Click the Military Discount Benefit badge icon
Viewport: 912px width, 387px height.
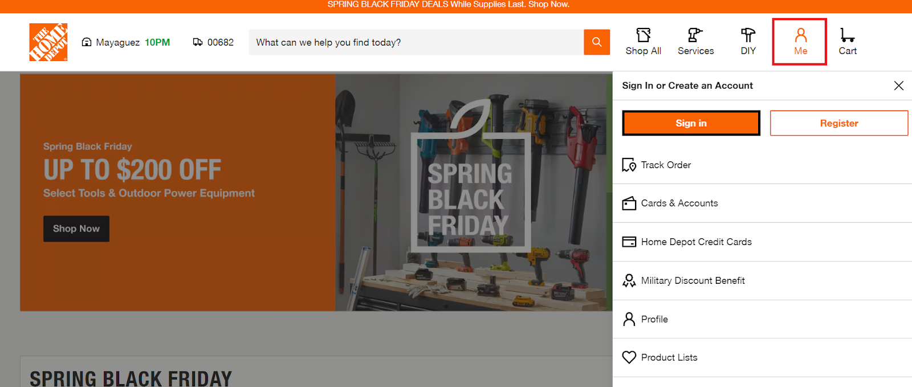[x=629, y=280]
